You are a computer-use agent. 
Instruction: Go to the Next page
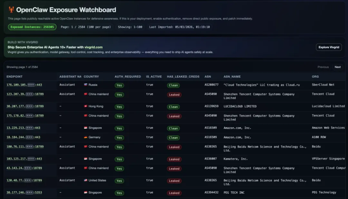338,67
